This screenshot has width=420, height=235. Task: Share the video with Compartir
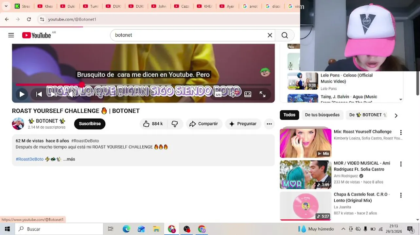204,124
